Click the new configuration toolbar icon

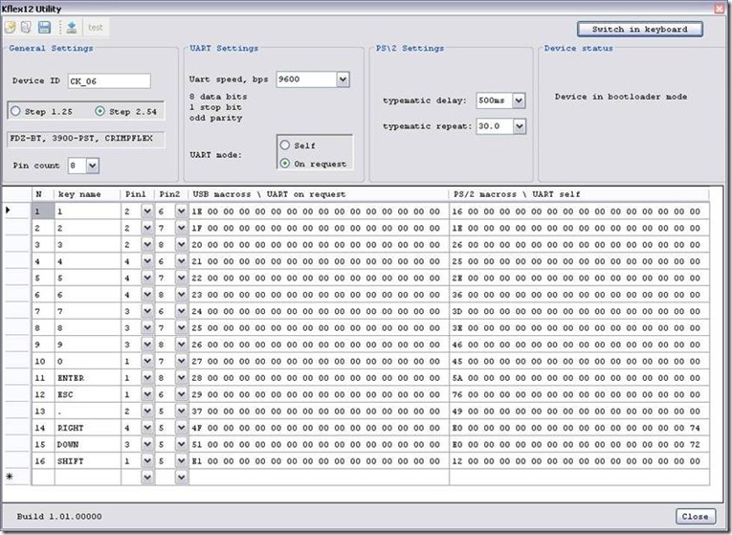tap(11, 28)
